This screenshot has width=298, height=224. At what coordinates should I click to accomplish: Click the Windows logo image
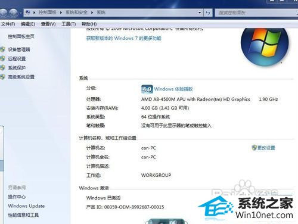point(265,46)
